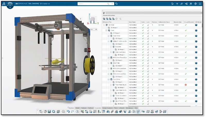Collapse the 3D Printer root tree node
The width and height of the screenshot is (206, 118).
click(x=104, y=25)
